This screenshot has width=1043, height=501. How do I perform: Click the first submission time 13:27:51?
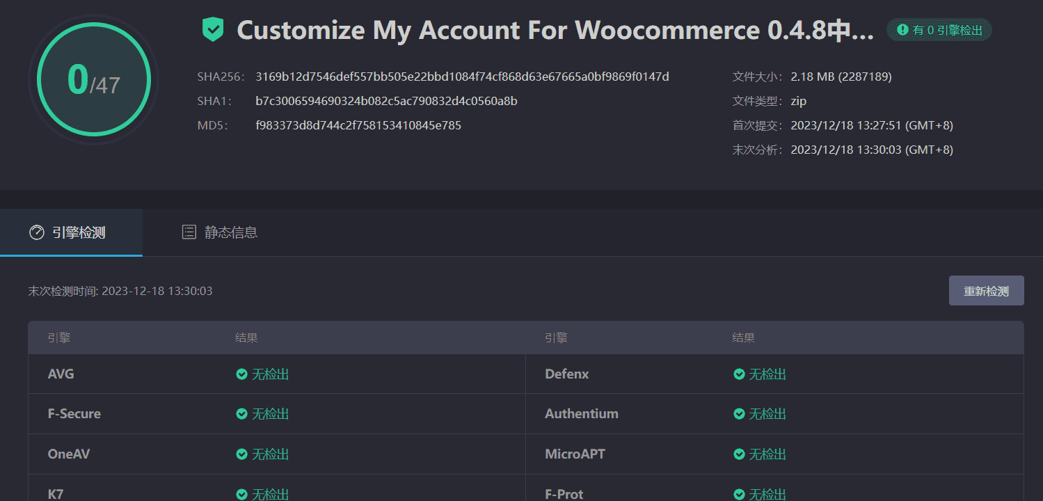(872, 125)
